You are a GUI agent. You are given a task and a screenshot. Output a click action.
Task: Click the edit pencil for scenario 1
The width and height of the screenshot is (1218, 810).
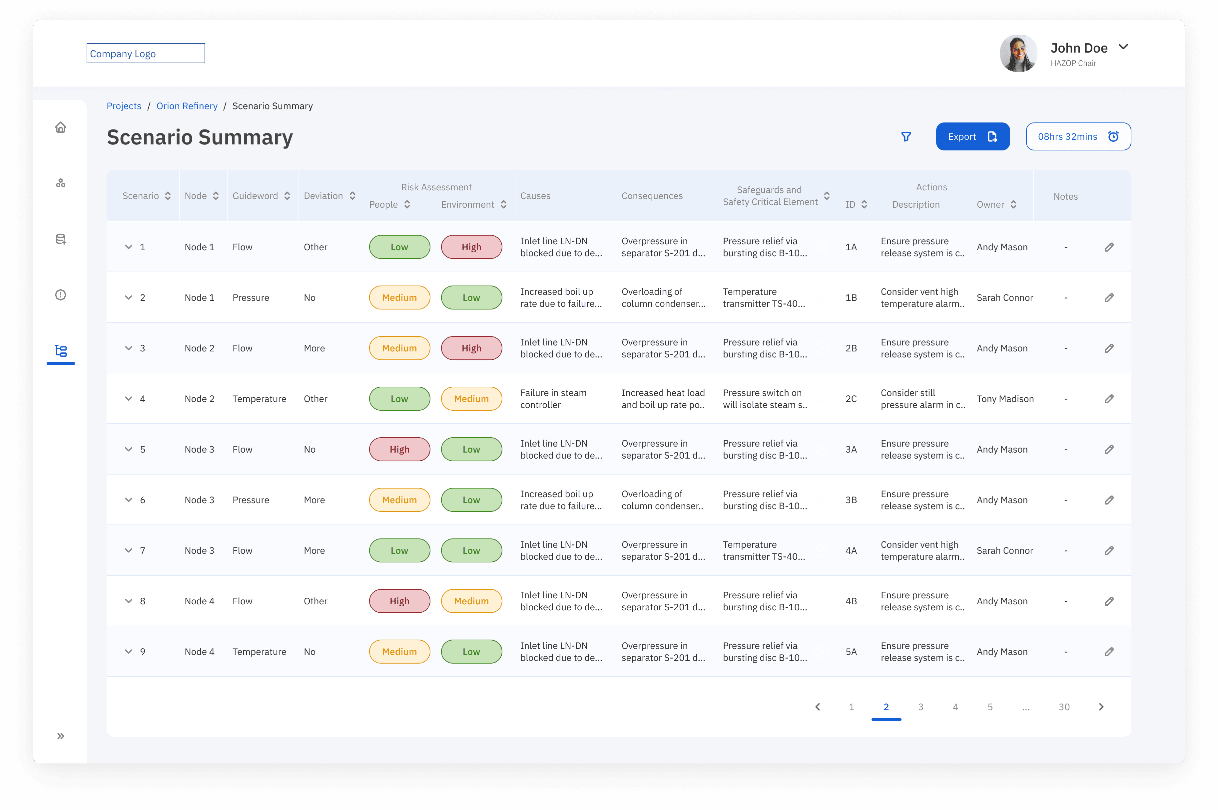(1108, 247)
